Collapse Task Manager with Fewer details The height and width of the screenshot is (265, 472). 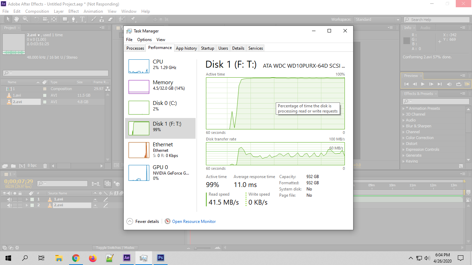(x=143, y=222)
